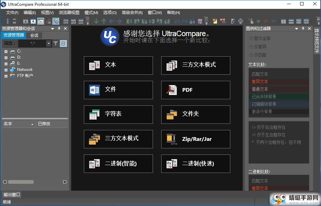The image size is (321, 206).
Task: Switch to the 资源管理器 tab
Action: coord(14,35)
